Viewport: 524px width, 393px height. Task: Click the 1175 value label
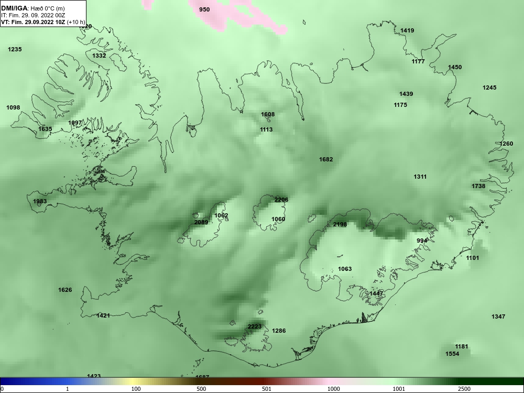point(400,105)
